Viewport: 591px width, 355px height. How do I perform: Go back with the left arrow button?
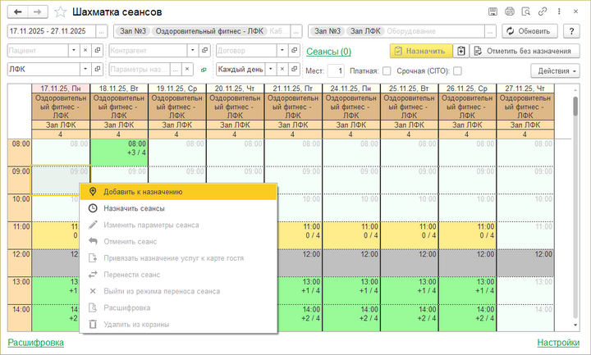18,12
